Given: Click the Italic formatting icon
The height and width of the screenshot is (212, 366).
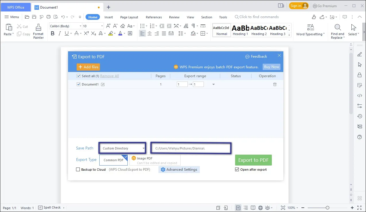Looking at the screenshot, I should (x=60, y=34).
